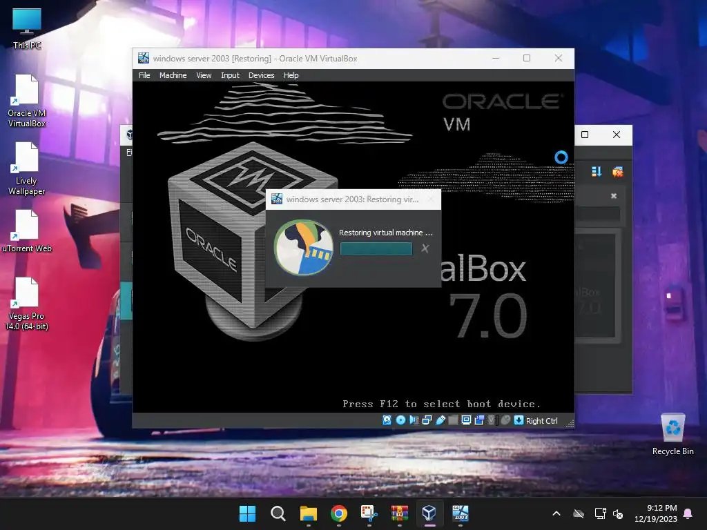Click the keyboard capture arrow icon
This screenshot has height=530, width=707.
point(519,420)
